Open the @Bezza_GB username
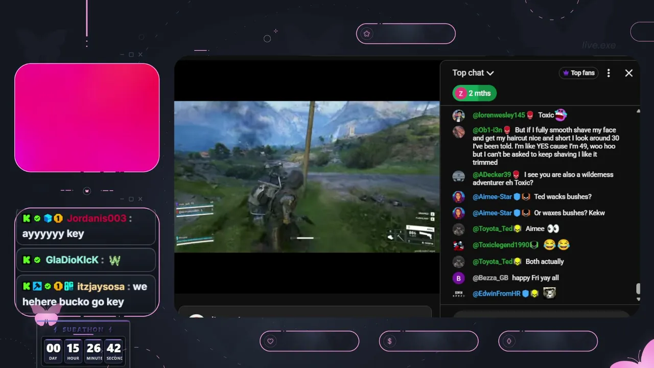Screen dimensions: 654x368 pos(491,278)
